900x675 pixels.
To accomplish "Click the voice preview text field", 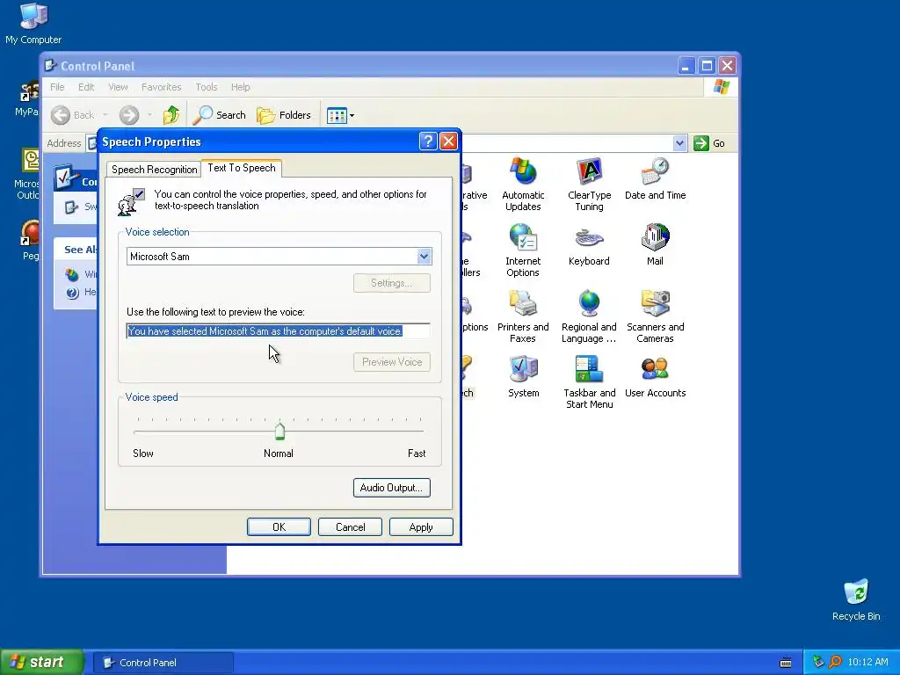I will point(279,331).
